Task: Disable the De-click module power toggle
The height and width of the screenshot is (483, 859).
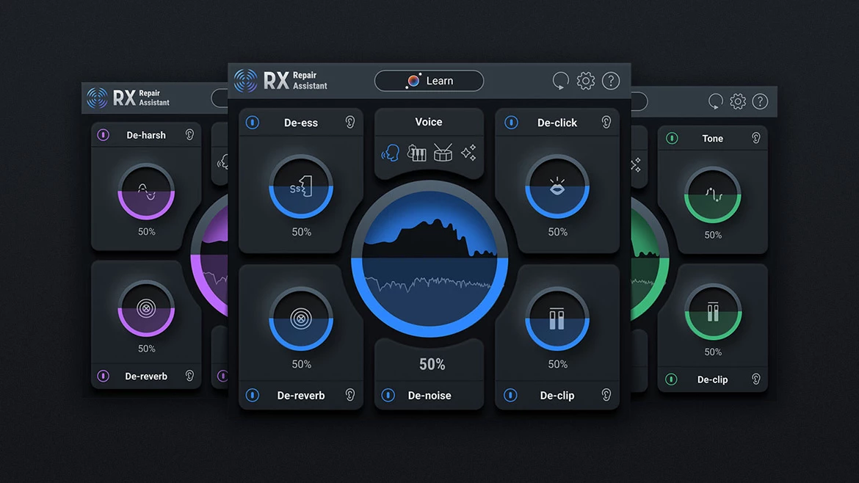Action: tap(510, 123)
